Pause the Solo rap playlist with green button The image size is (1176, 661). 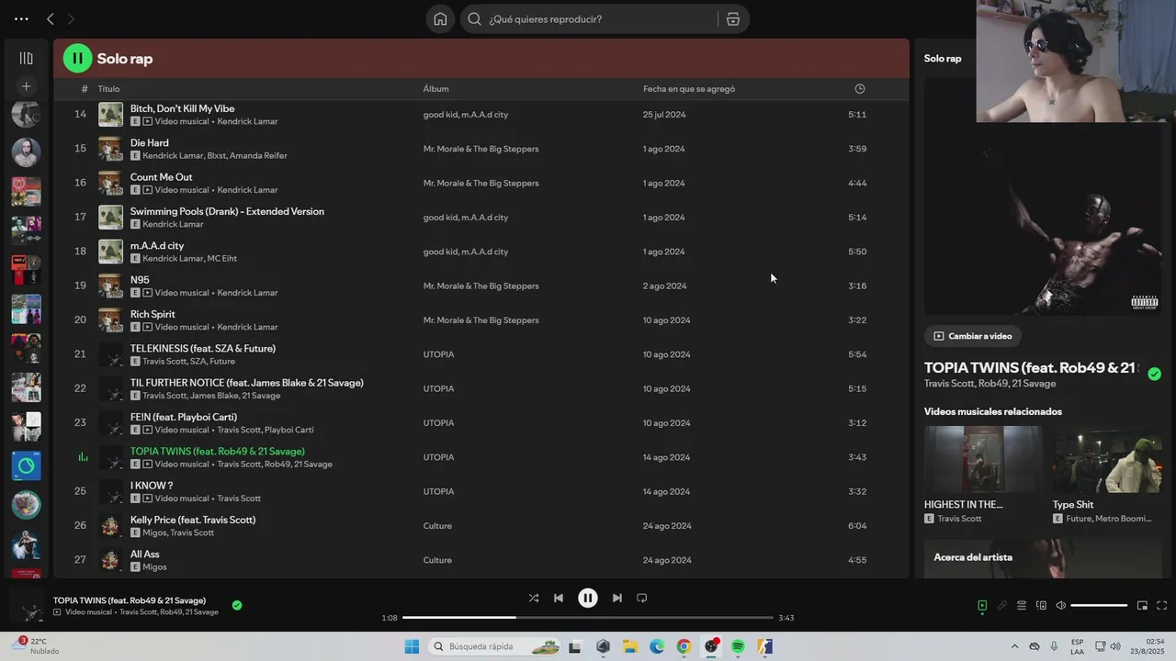point(77,58)
